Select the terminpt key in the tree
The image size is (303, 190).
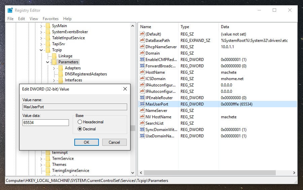pos(60,152)
